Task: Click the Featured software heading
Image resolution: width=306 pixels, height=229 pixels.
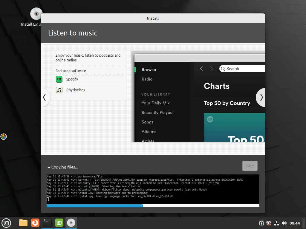Action: (x=71, y=71)
